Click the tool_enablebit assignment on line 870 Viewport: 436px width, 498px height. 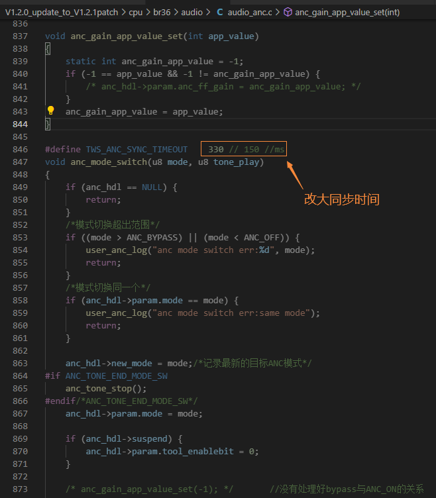coord(172,452)
